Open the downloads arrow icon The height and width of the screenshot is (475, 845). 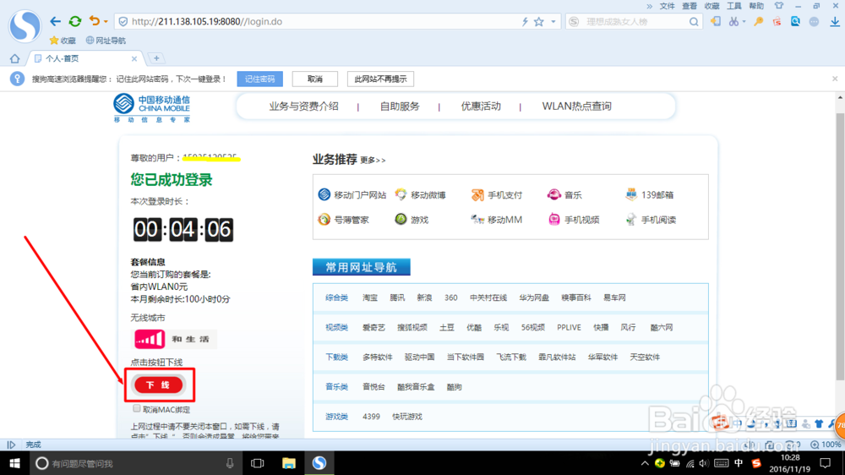[x=835, y=22]
